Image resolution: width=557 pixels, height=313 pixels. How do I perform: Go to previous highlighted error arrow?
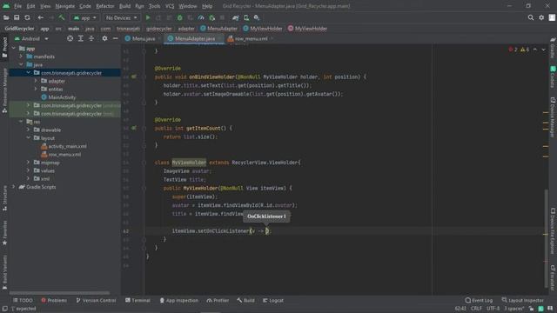click(535, 50)
